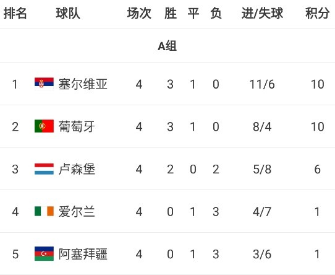
Task: Select the 爱尔兰 team name
Action: pyautogui.click(x=77, y=211)
